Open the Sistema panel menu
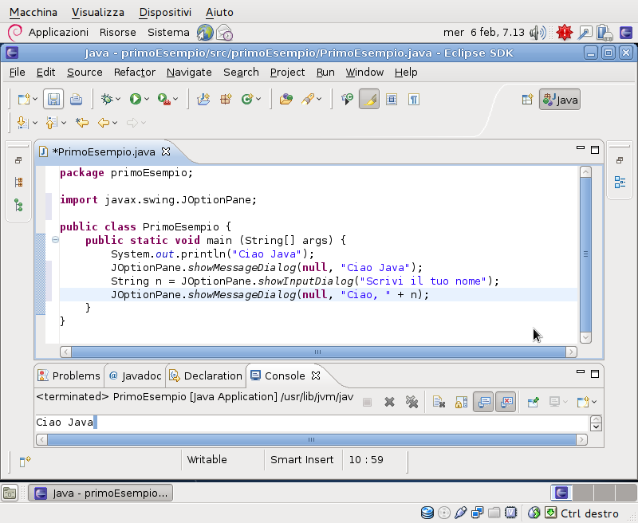The height and width of the screenshot is (523, 638). (x=168, y=33)
